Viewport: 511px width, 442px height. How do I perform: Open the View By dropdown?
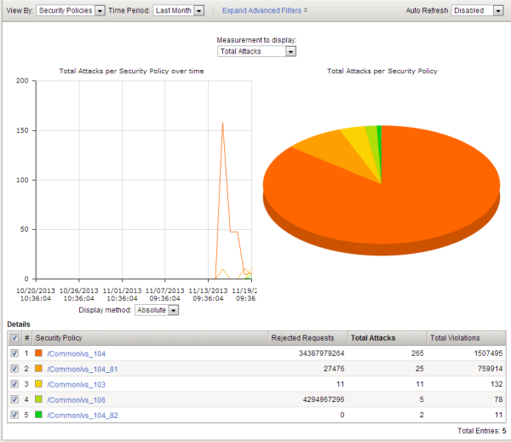click(72, 10)
